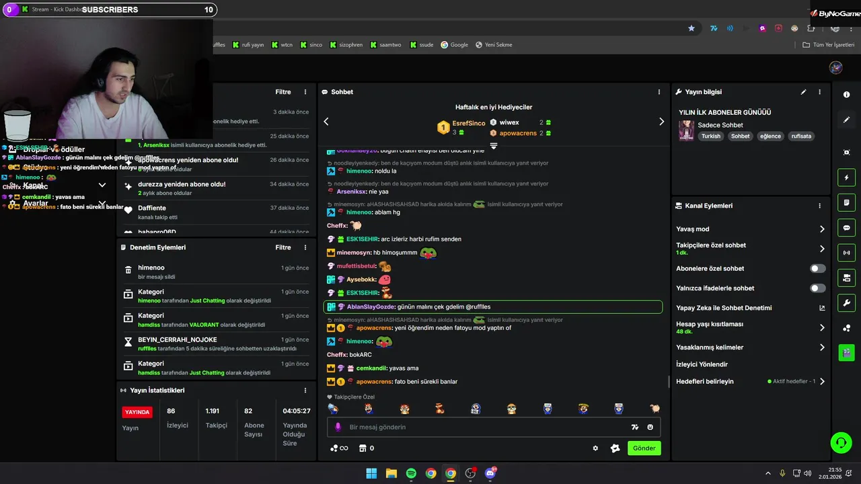
Task: Open the user avatar at top right
Action: coord(836,68)
